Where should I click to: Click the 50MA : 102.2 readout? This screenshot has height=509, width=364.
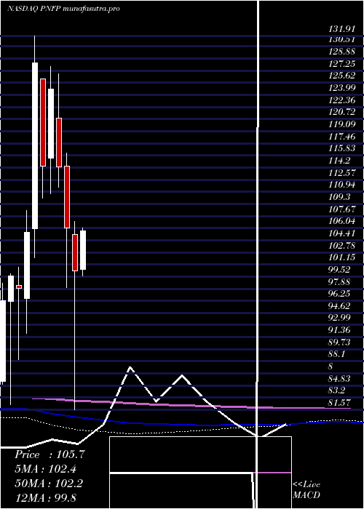click(49, 483)
